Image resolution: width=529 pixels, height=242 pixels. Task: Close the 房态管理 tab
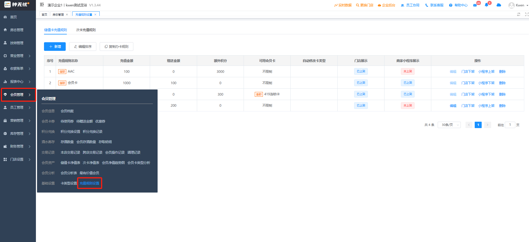[x=67, y=14]
